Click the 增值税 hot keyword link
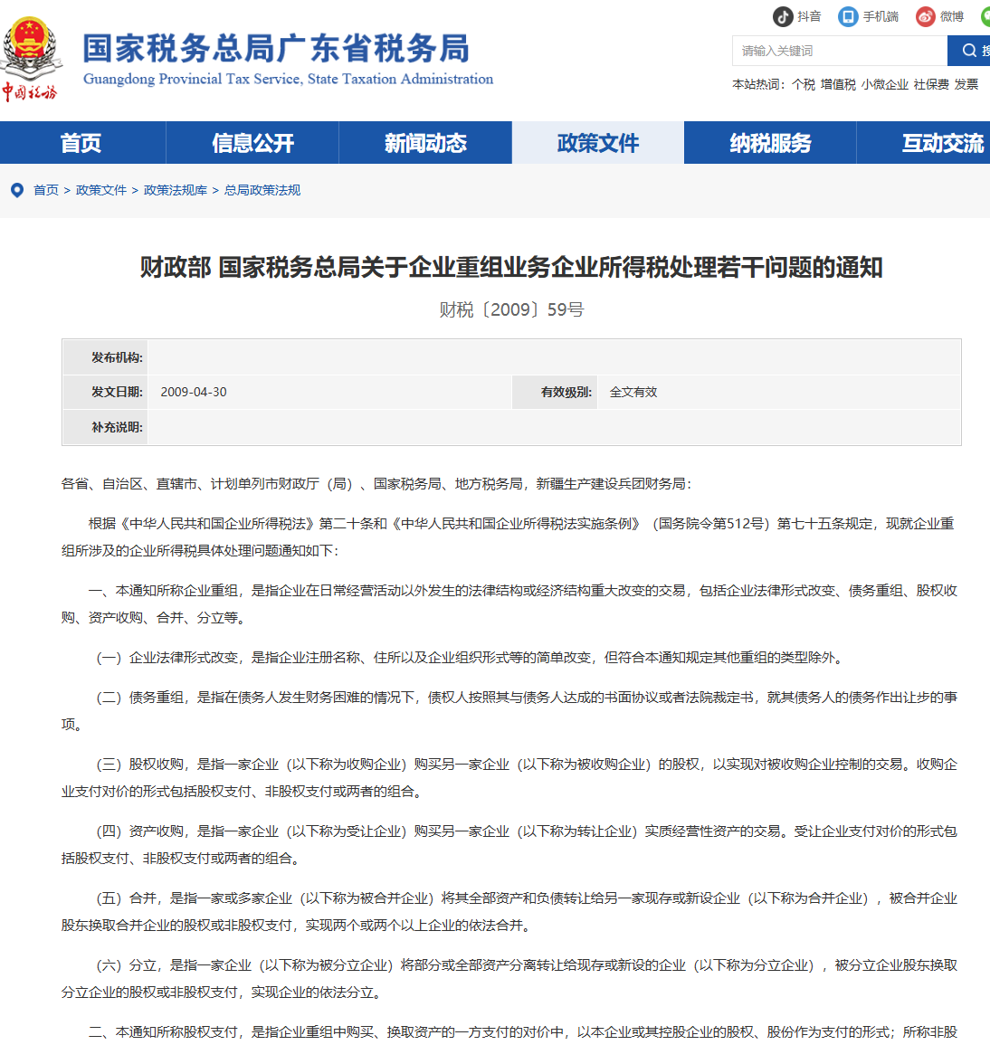 [838, 84]
